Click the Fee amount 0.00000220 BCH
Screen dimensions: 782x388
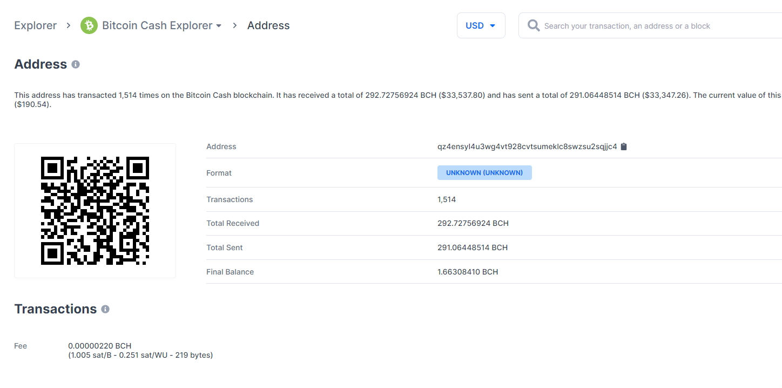tap(100, 346)
